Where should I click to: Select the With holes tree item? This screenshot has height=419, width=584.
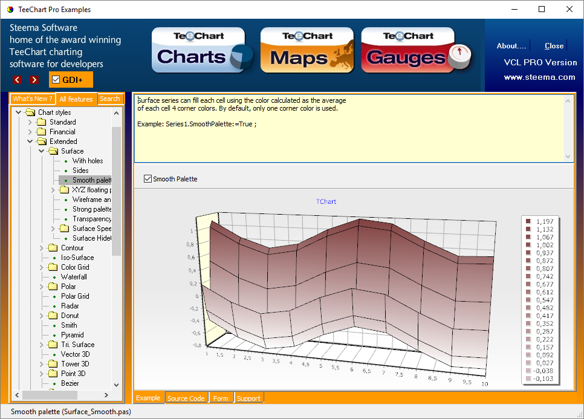tap(88, 160)
